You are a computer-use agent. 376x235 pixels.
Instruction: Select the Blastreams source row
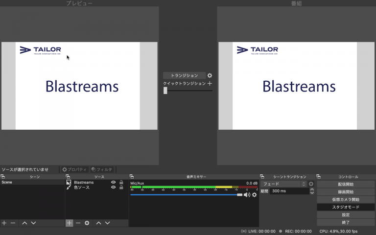coord(96,182)
